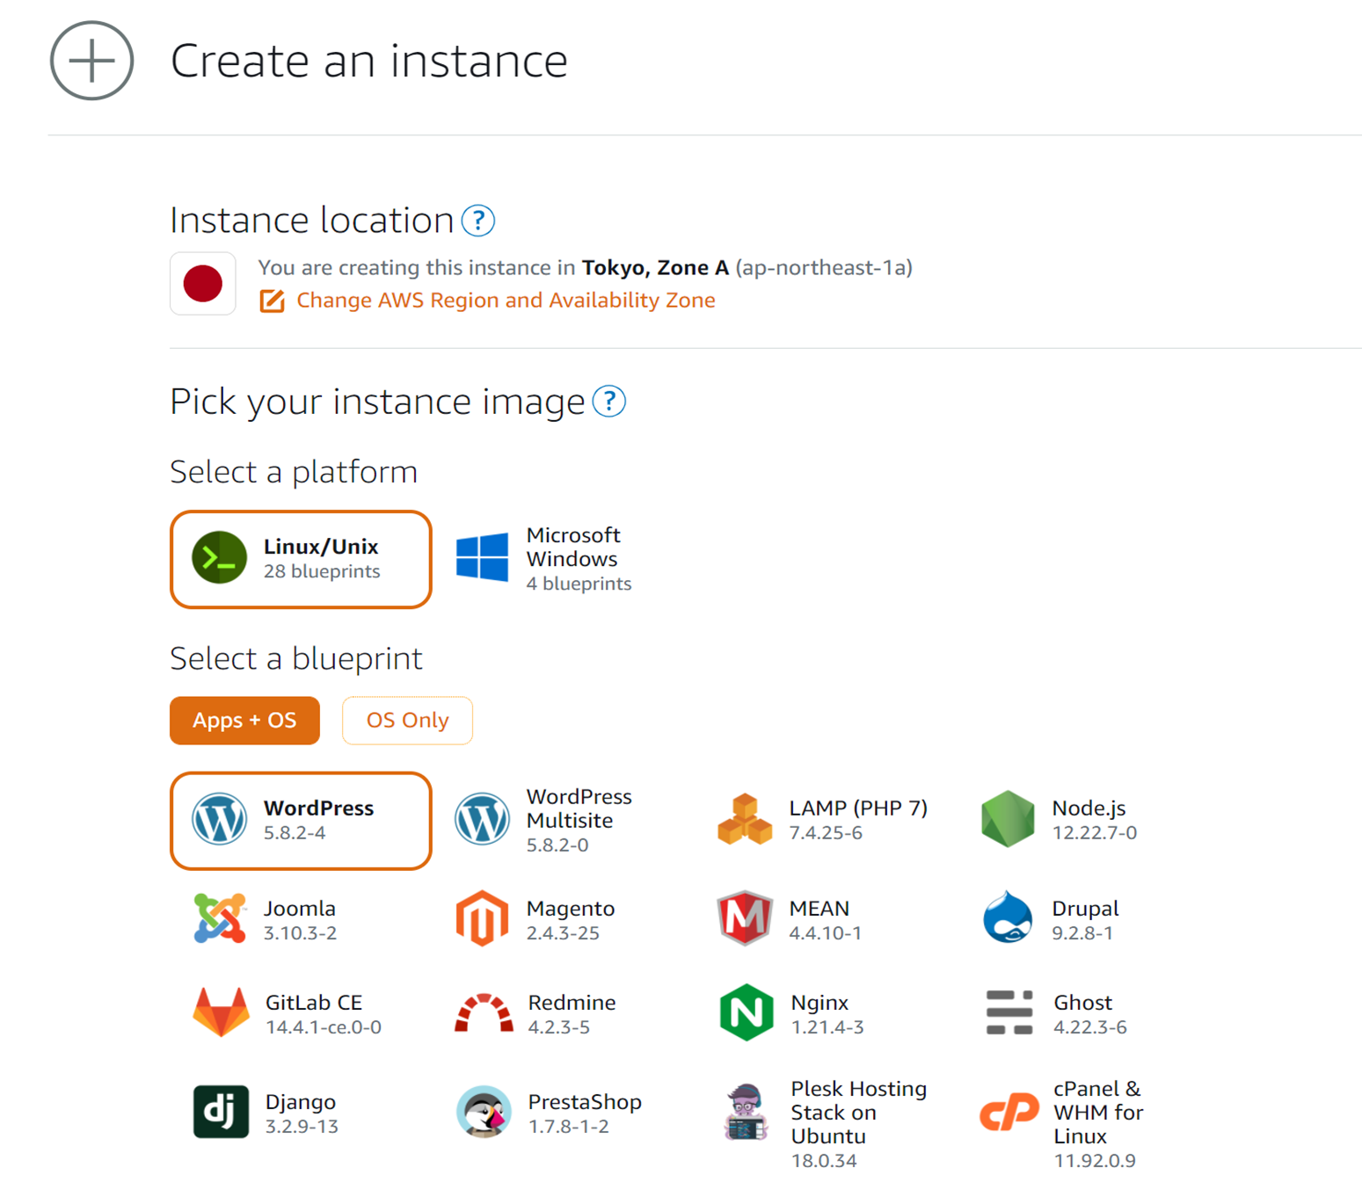This screenshot has width=1362, height=1204.
Task: Open help for Pick your instance image
Action: tap(608, 402)
